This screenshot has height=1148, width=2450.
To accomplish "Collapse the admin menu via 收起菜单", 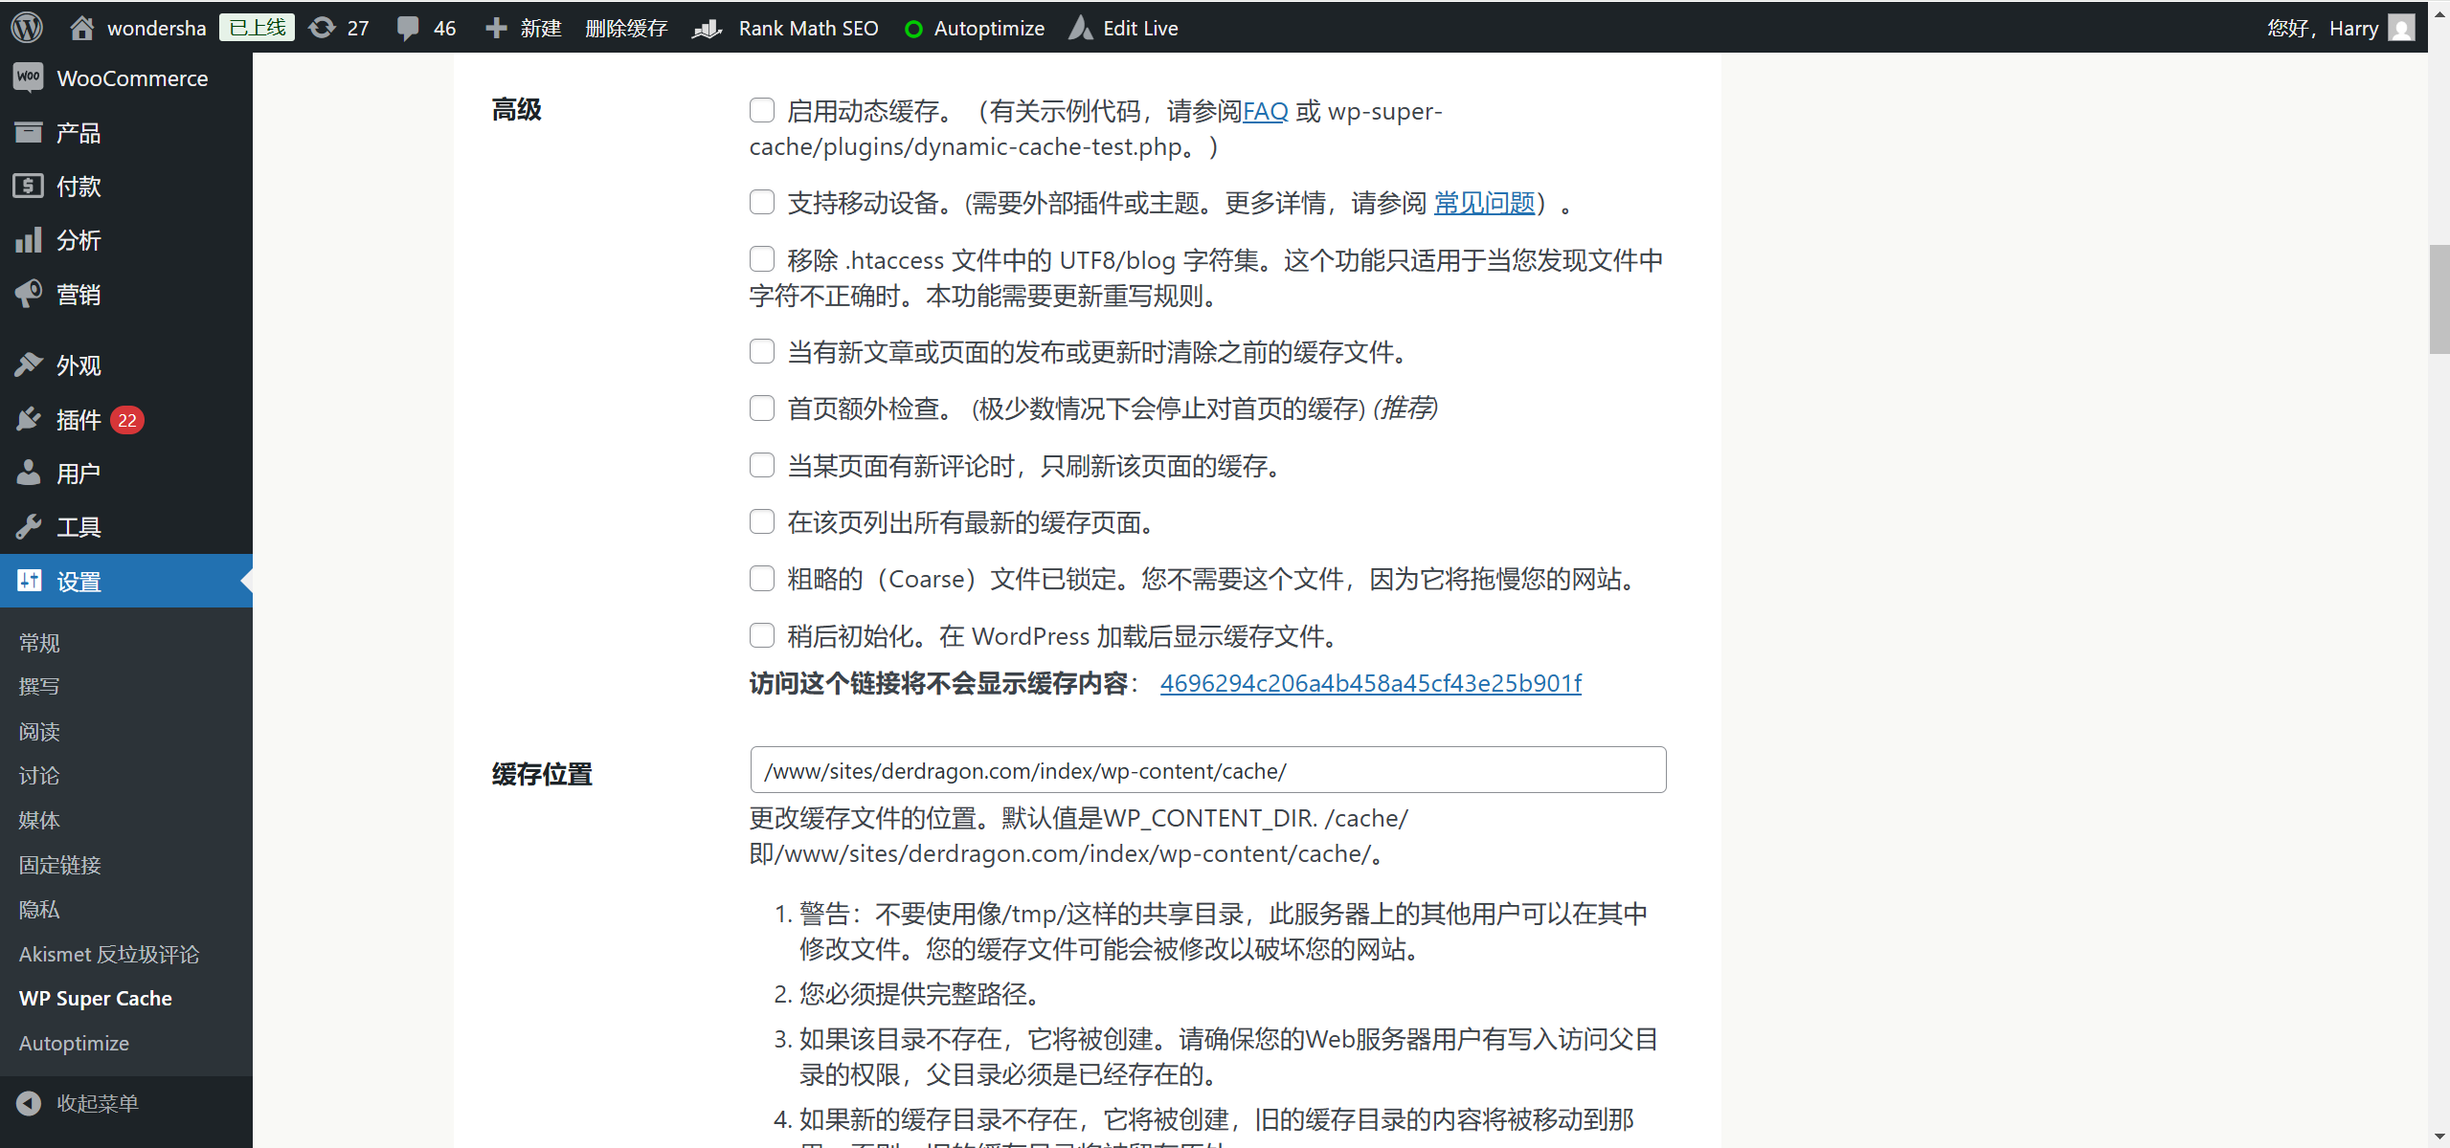I will pyautogui.click(x=97, y=1102).
